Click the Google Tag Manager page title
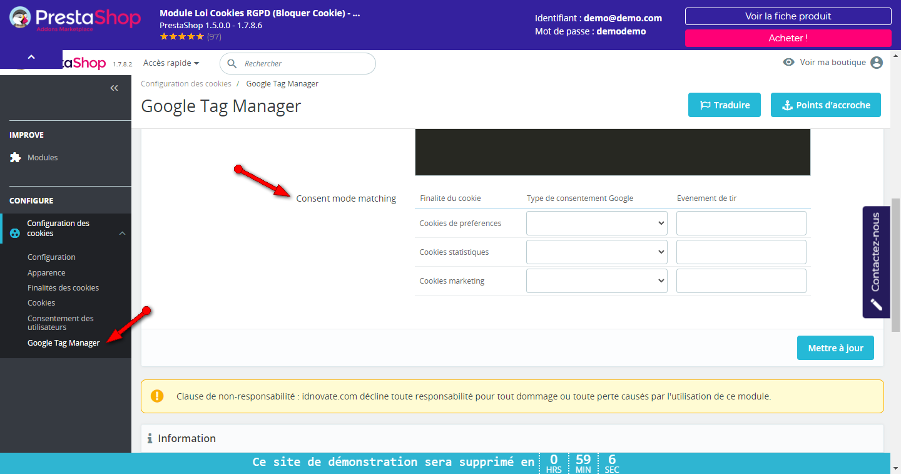Image resolution: width=901 pixels, height=474 pixels. tap(221, 106)
